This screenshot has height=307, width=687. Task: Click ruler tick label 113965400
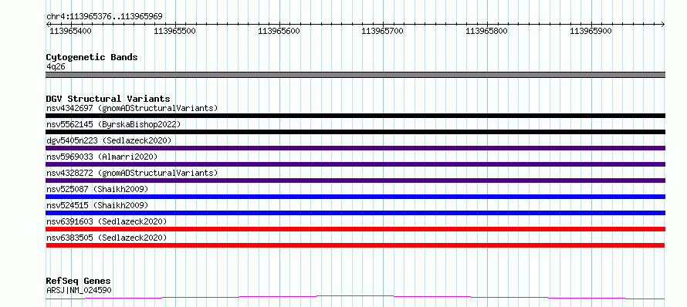tap(70, 31)
